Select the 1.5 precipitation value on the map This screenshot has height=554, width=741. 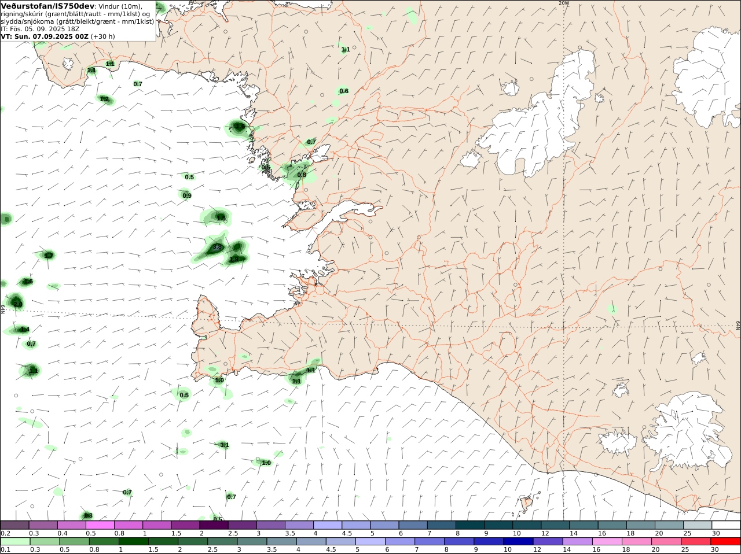point(221,217)
